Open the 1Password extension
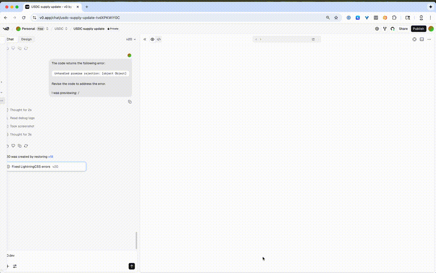Screen dimensions: 436x273 pyautogui.click(x=348, y=17)
